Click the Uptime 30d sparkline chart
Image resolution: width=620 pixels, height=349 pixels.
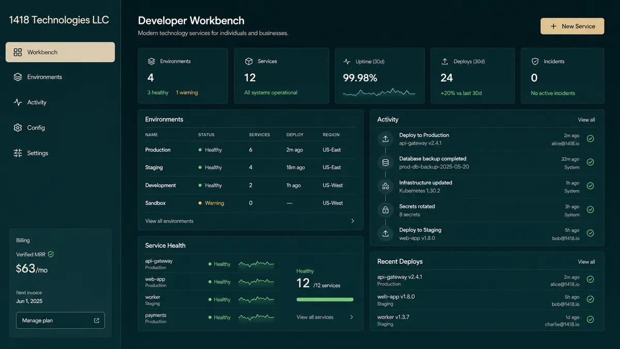point(379,93)
